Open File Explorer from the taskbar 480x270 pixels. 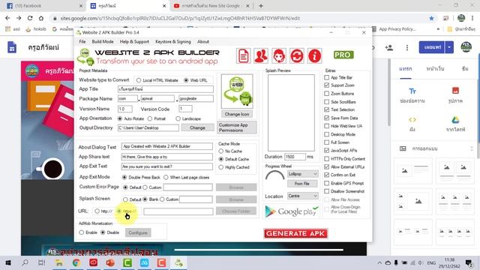pos(58,262)
